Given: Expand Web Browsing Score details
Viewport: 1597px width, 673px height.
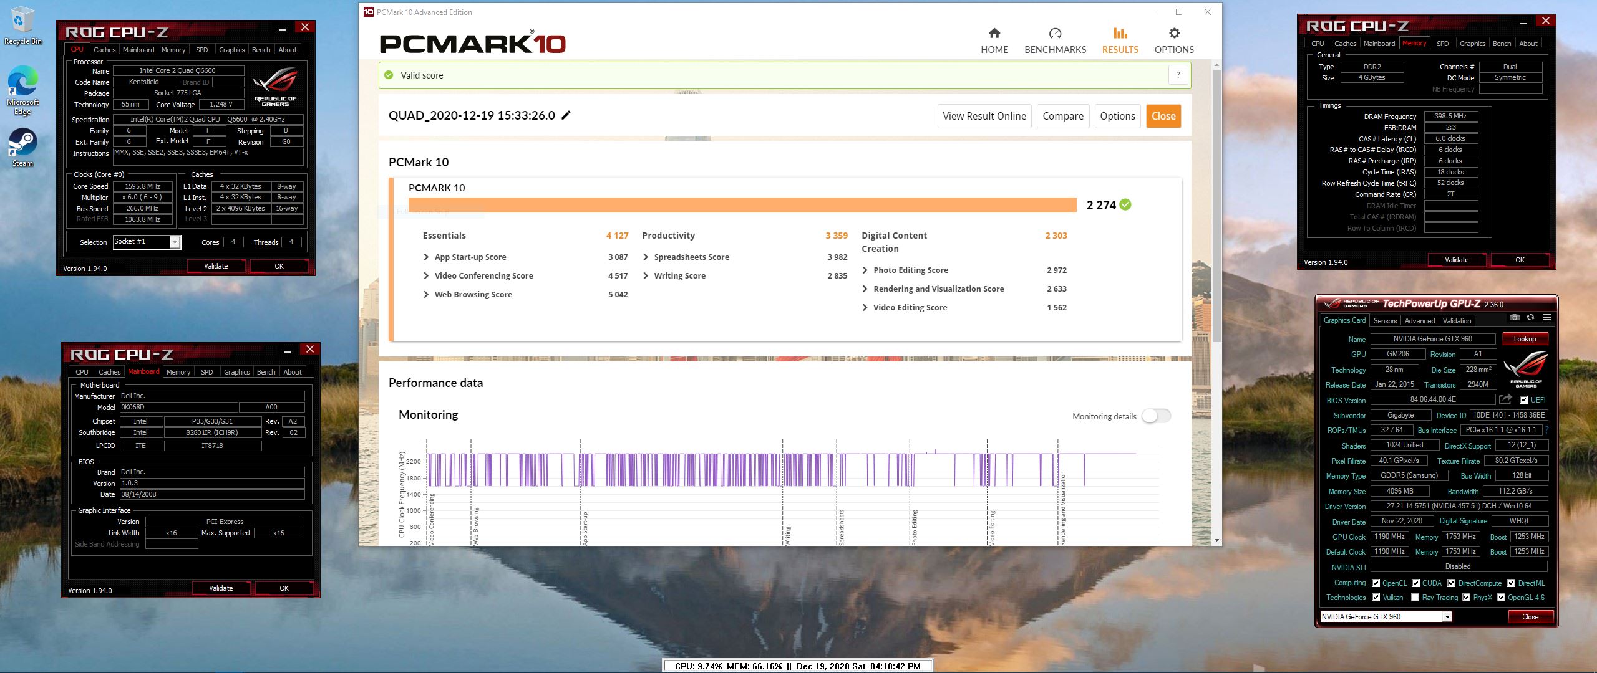Looking at the screenshot, I should [426, 295].
